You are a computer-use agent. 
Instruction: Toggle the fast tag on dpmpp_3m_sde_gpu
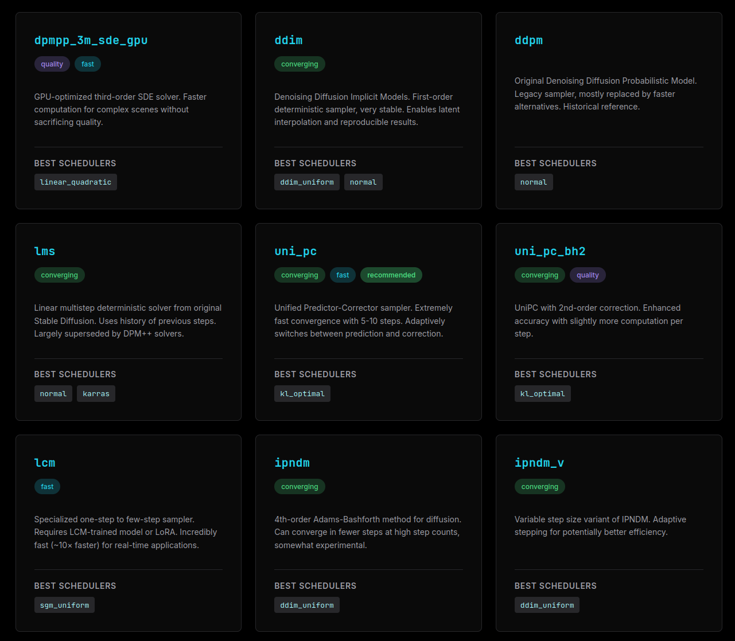coord(87,64)
